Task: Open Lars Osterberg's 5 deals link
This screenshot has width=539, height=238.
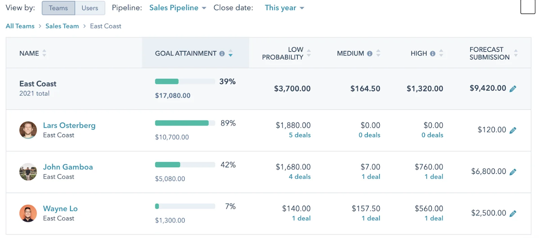Action: [x=300, y=135]
